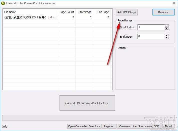Screen dimensions: 178x131
Task: Click the File Name column header
Action: click(30, 12)
